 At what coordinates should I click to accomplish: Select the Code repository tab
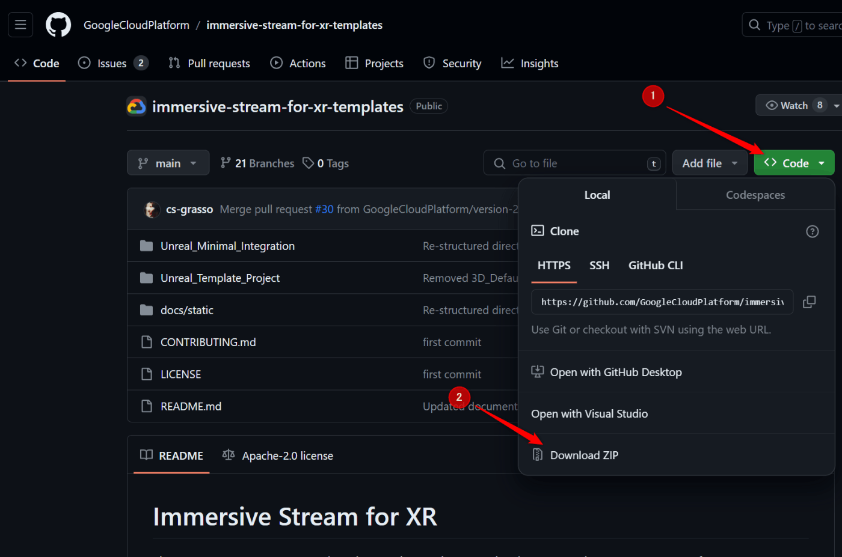(37, 63)
